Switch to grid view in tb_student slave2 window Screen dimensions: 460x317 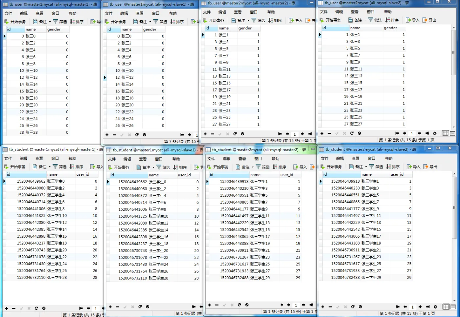(x=446, y=307)
